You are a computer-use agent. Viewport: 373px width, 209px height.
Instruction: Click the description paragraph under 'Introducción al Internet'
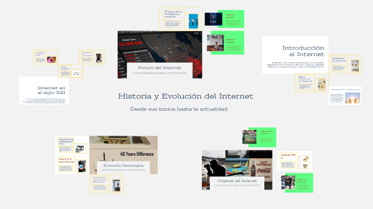pyautogui.click(x=295, y=65)
